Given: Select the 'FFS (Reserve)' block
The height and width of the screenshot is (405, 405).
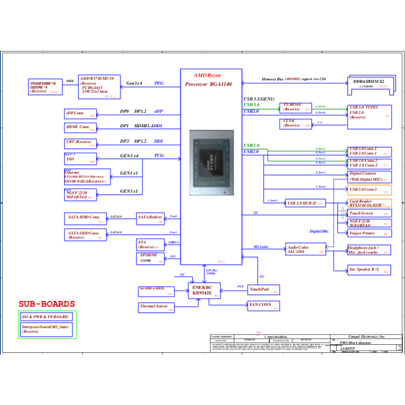Looking at the screenshot, I should (x=150, y=245).
